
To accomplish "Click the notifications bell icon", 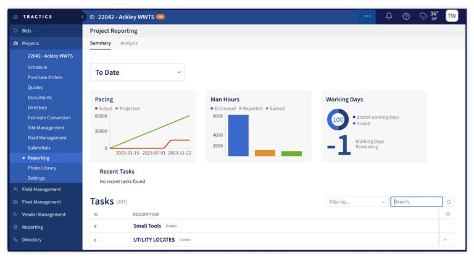I will [x=389, y=16].
